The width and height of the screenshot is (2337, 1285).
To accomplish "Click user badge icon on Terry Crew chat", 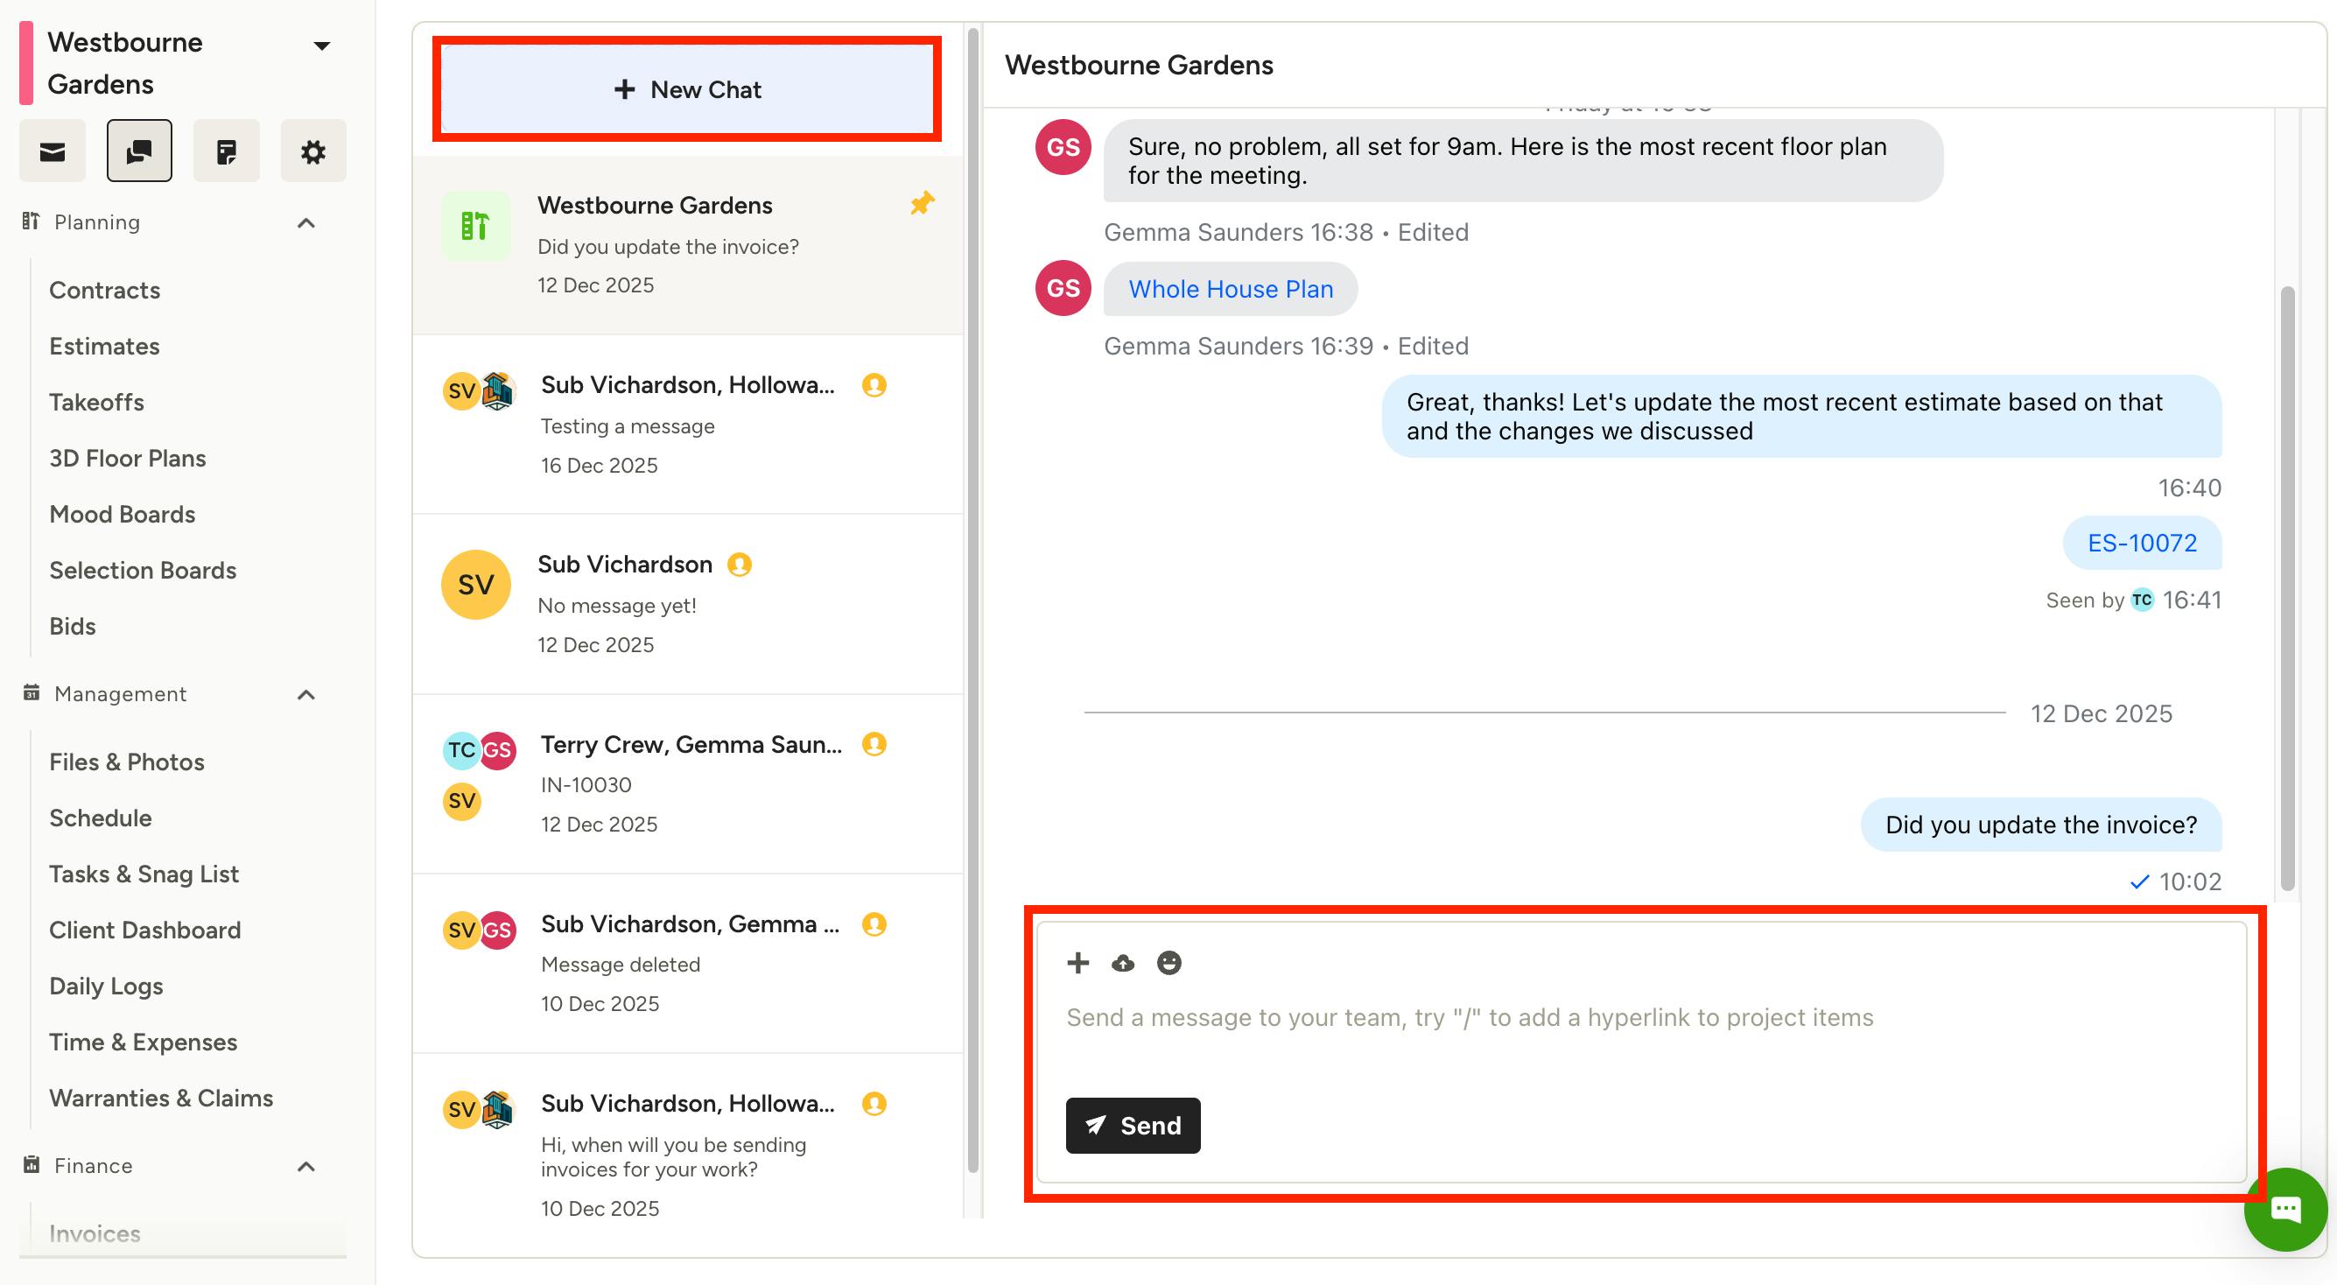I will click(x=874, y=744).
